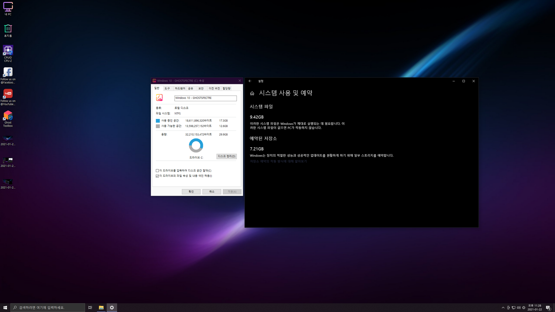Screen dimensions: 555x312
Task: Launch Ghost Toolbox shortcut
Action: [8, 119]
